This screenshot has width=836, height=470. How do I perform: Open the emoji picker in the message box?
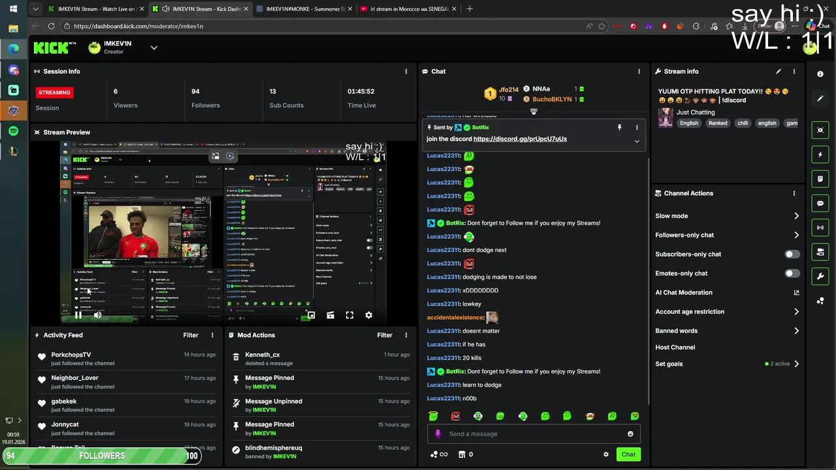(630, 434)
